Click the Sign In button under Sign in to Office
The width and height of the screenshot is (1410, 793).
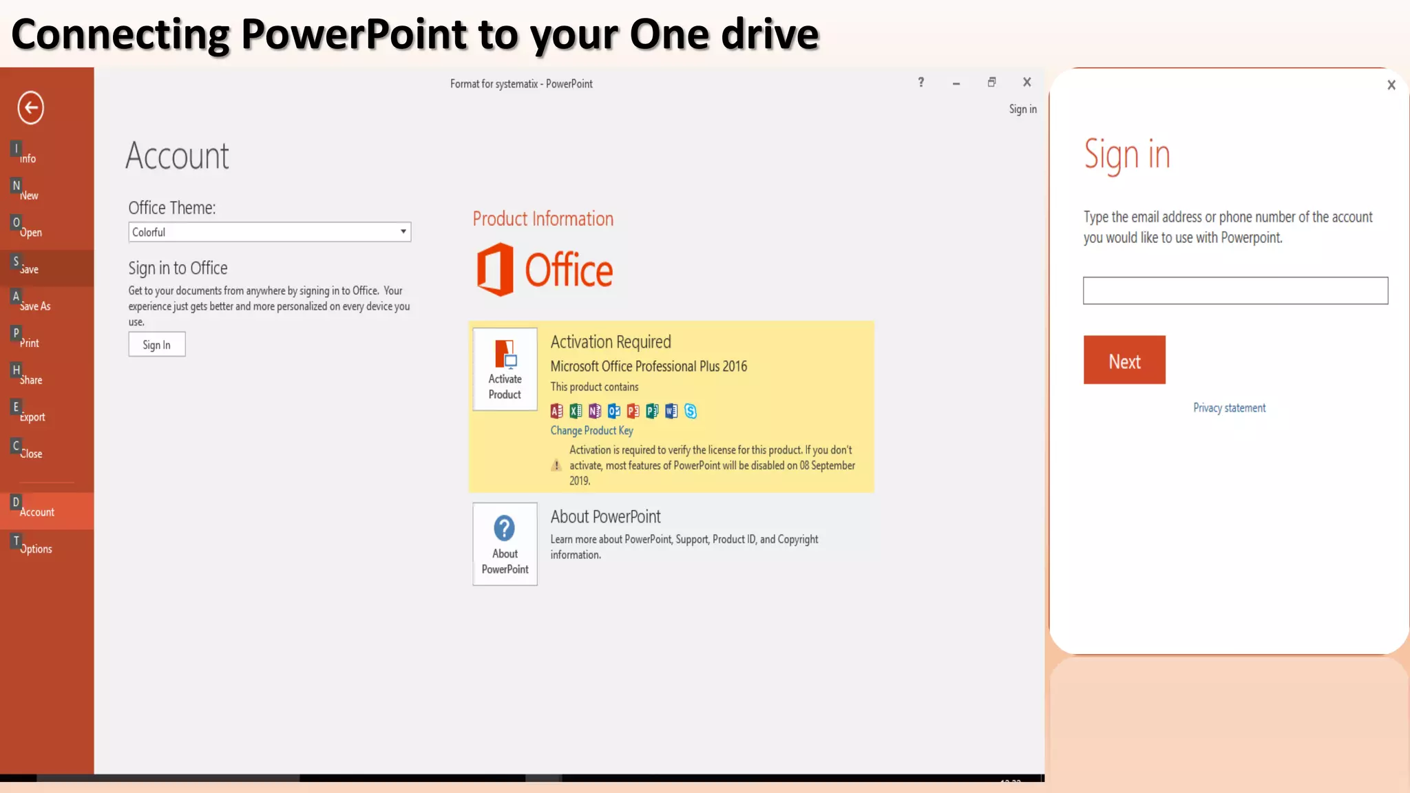point(157,344)
